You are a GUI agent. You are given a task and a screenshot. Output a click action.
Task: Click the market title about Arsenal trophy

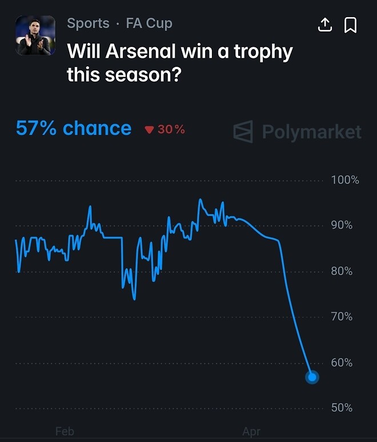180,62
